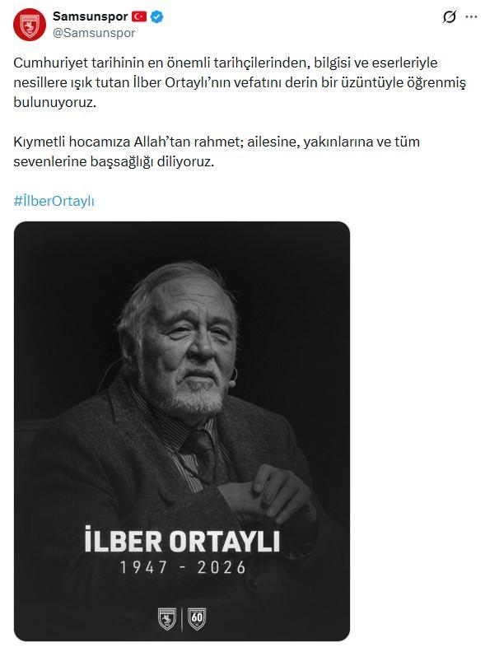Image resolution: width=485 pixels, height=652 pixels.
Task: Click the @Samsunspor handle
Action: [x=94, y=33]
